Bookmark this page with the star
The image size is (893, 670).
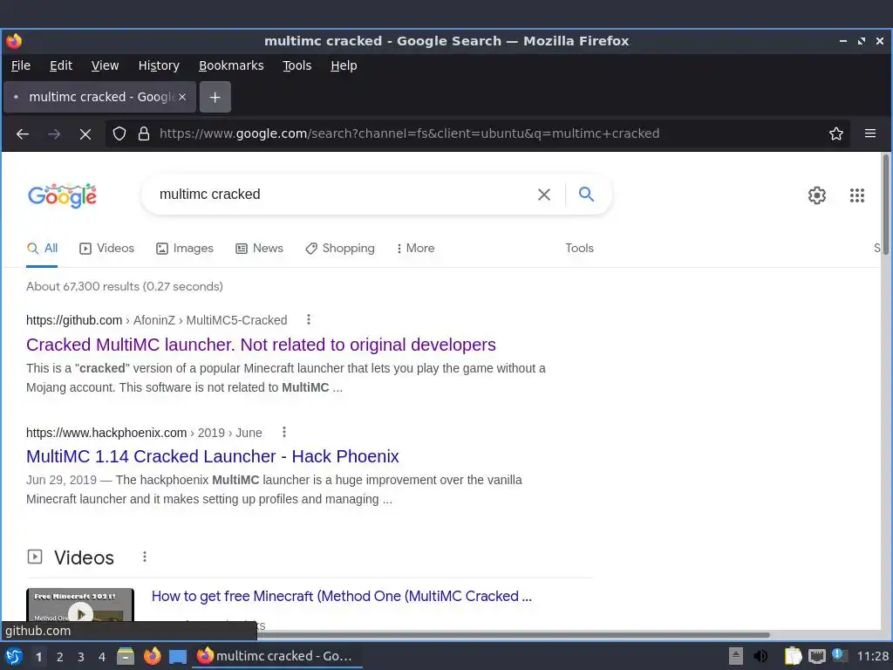(836, 133)
